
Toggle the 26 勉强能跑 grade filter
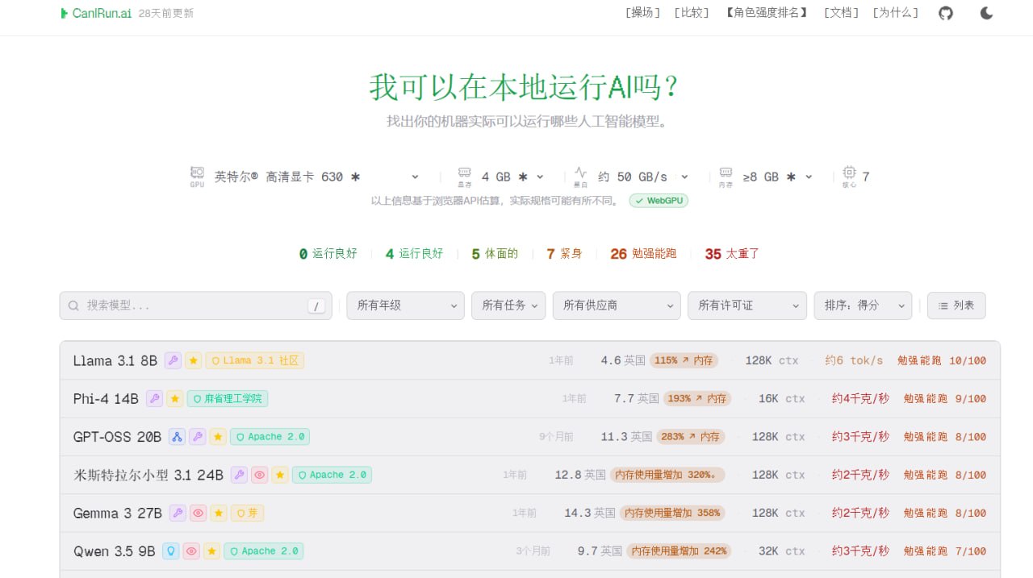click(x=643, y=254)
